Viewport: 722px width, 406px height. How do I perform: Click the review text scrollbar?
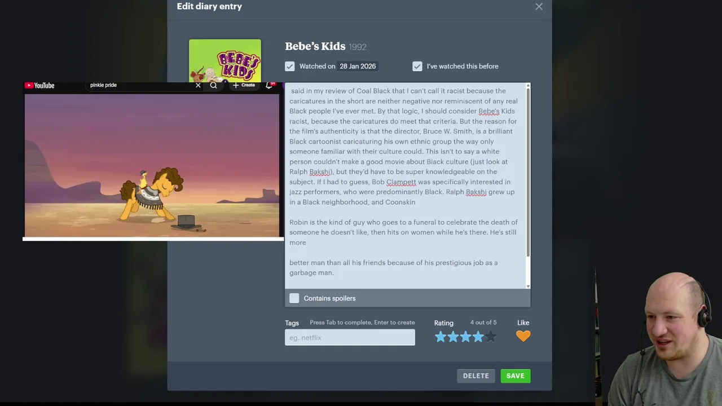pos(528,172)
